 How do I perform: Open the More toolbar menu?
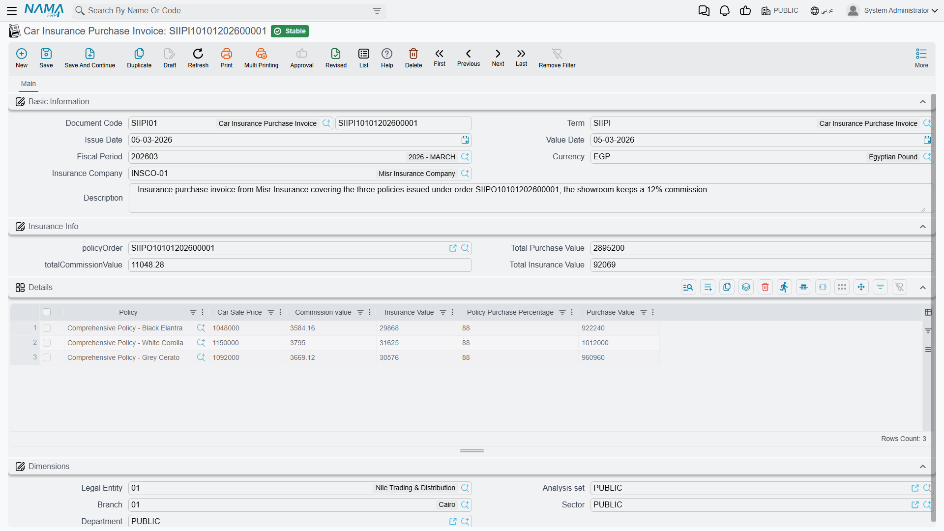921,58
